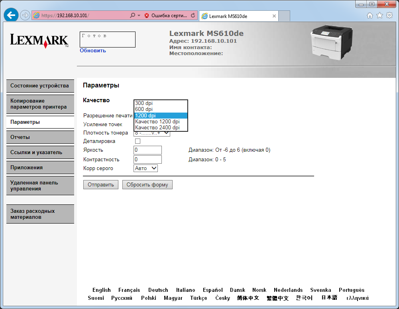Open Favorites with the star icon

coord(379,16)
